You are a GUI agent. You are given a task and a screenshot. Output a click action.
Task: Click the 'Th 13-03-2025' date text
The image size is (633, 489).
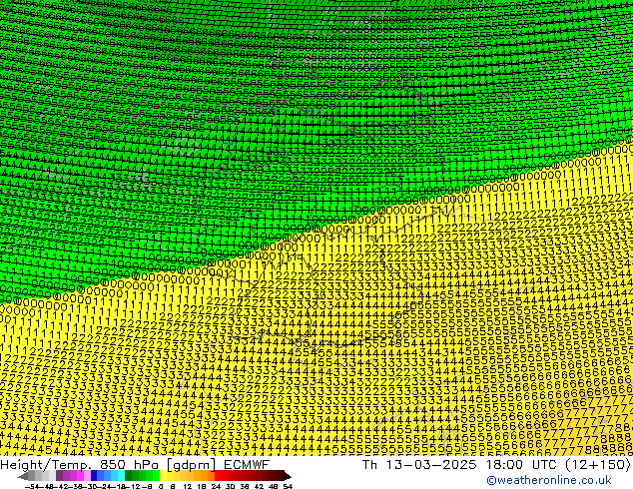(419, 465)
